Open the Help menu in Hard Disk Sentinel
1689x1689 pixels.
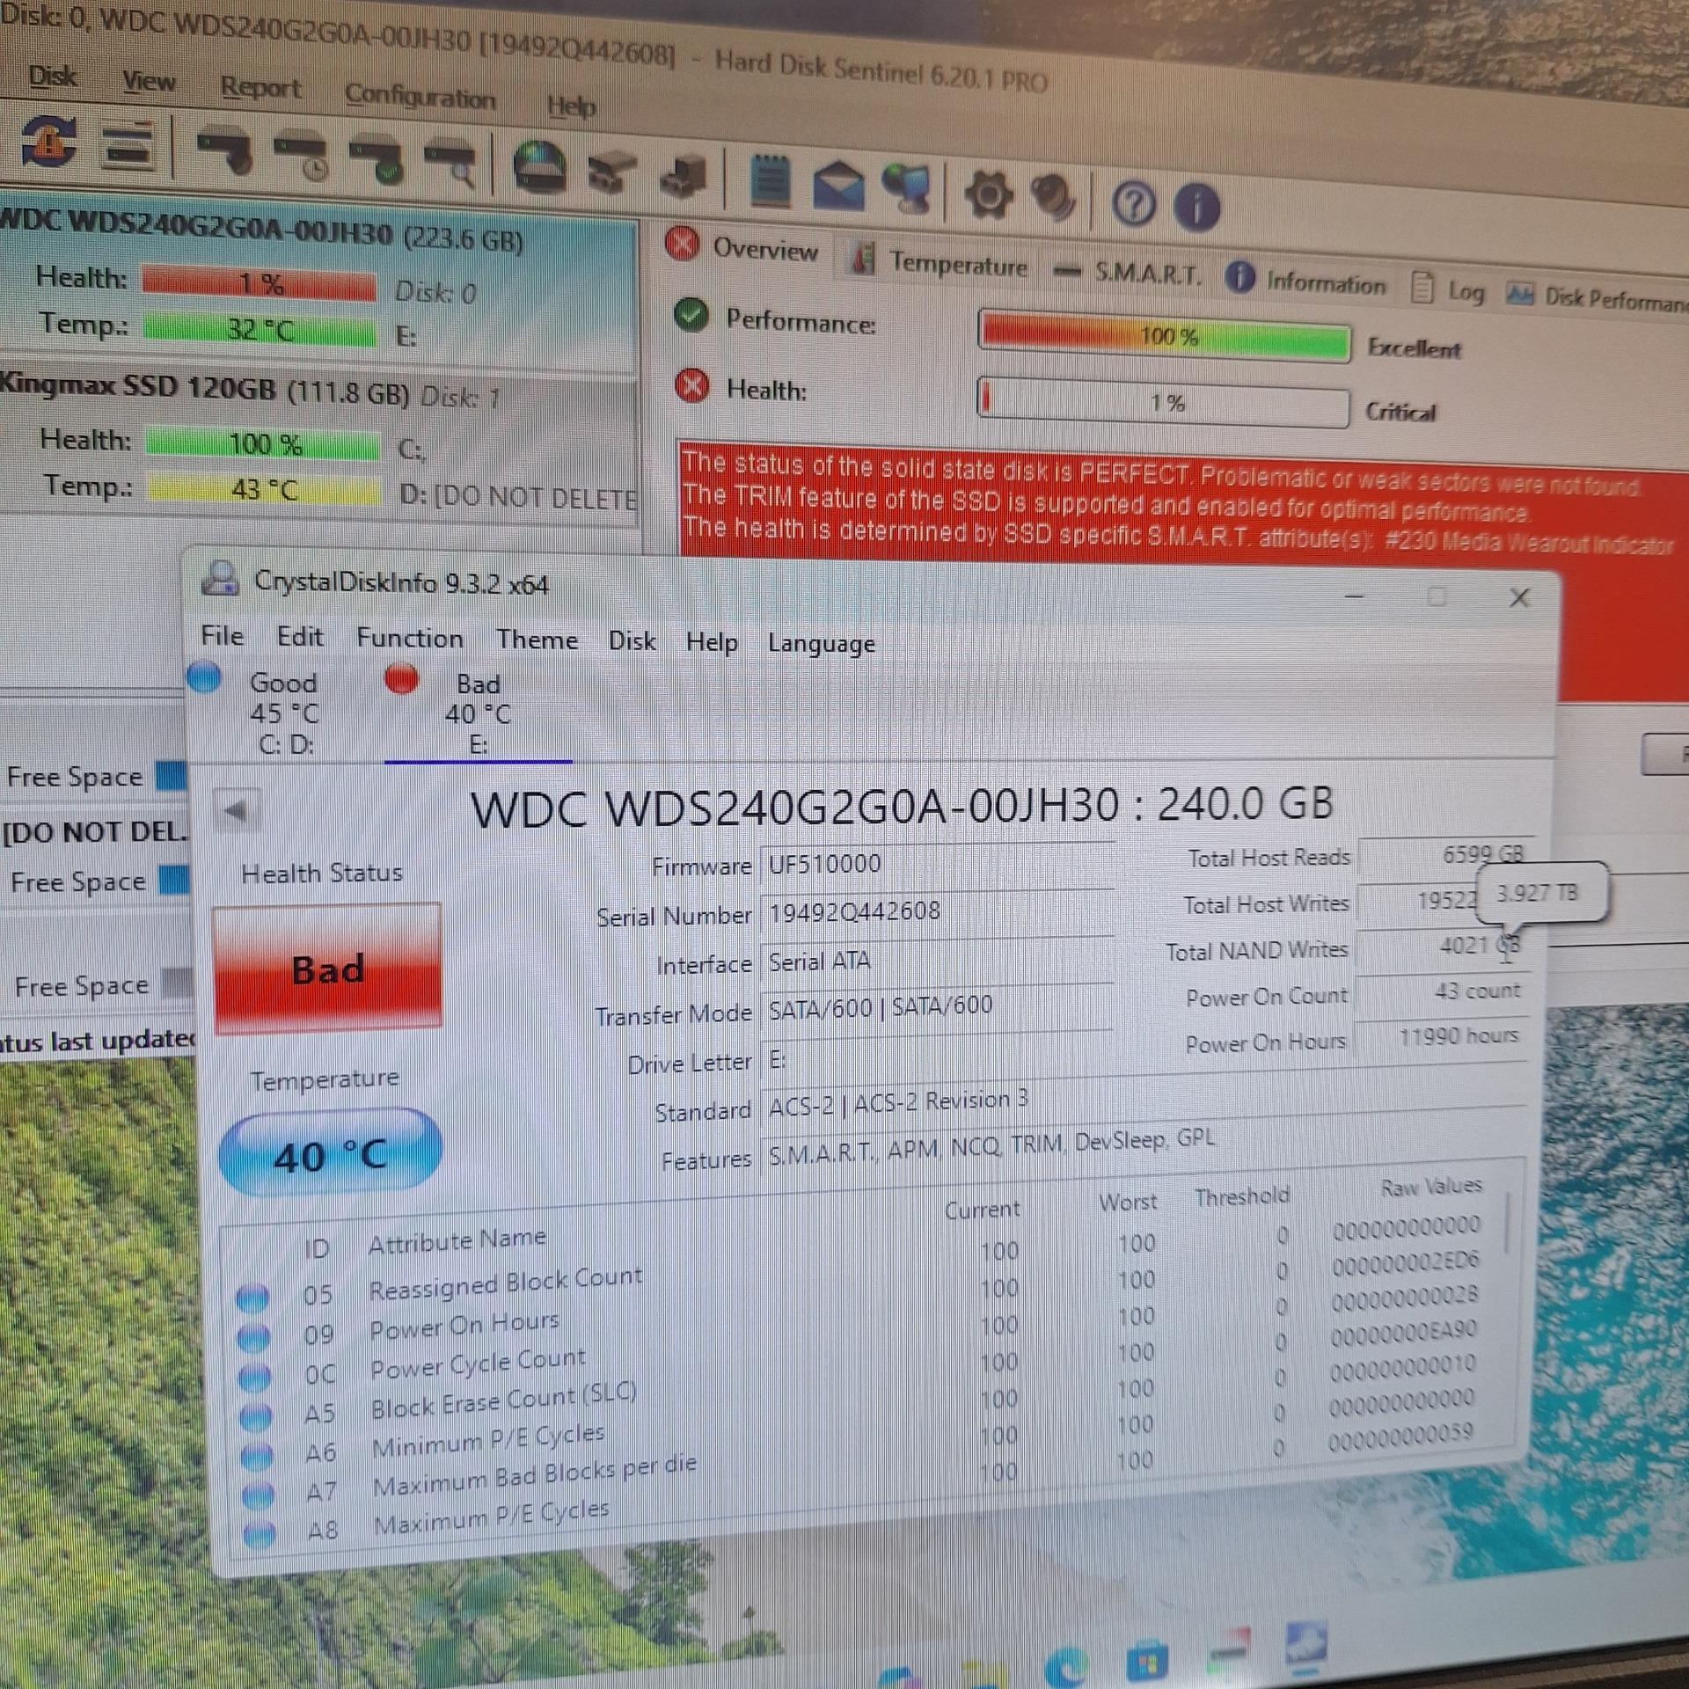(x=571, y=106)
